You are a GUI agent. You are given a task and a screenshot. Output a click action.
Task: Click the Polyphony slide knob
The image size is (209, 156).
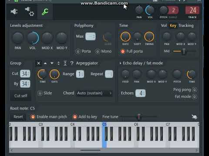tap(108, 37)
